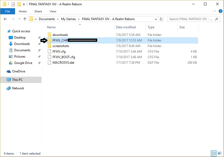The width and height of the screenshot is (224, 157).
Task: Click the FFXIV.cfg file name
Action: (x=59, y=52)
